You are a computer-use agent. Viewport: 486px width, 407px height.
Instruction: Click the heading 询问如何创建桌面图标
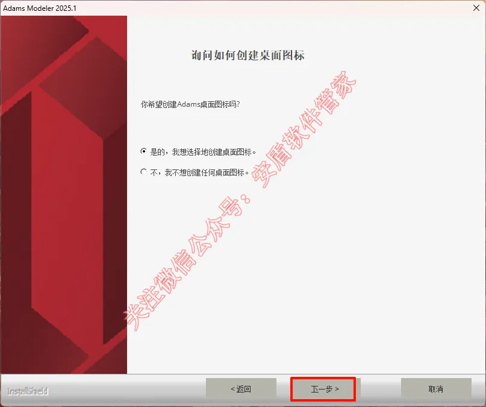pos(248,55)
